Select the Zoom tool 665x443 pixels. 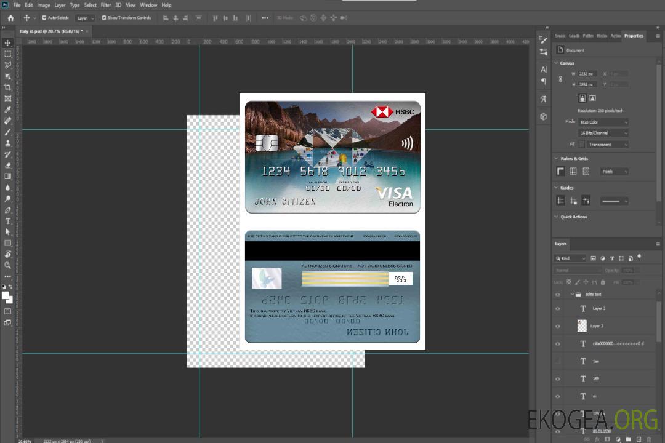coord(7,265)
